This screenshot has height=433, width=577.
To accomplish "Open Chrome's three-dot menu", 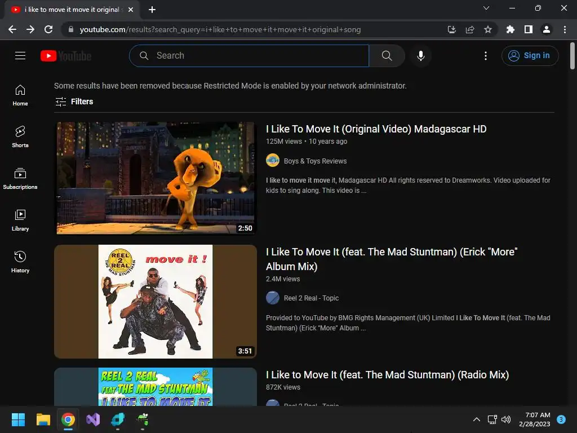I will click(x=565, y=29).
